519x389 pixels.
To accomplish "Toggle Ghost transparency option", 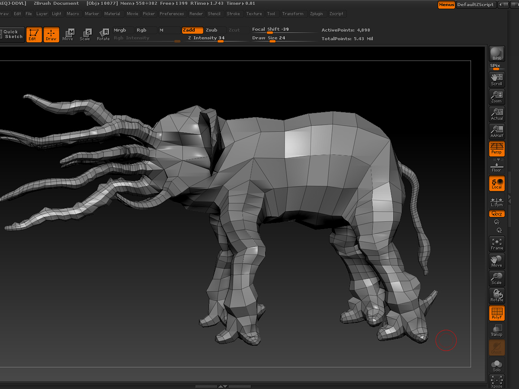I will [x=497, y=347].
